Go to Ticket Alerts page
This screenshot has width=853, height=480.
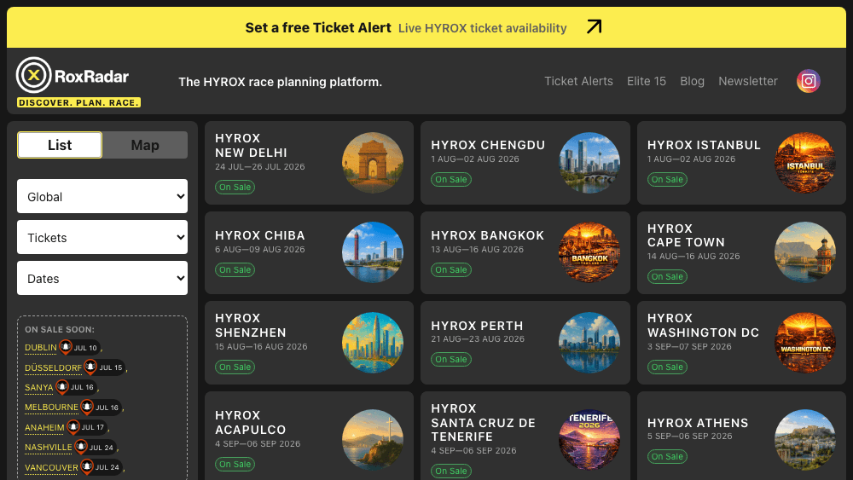coord(578,81)
